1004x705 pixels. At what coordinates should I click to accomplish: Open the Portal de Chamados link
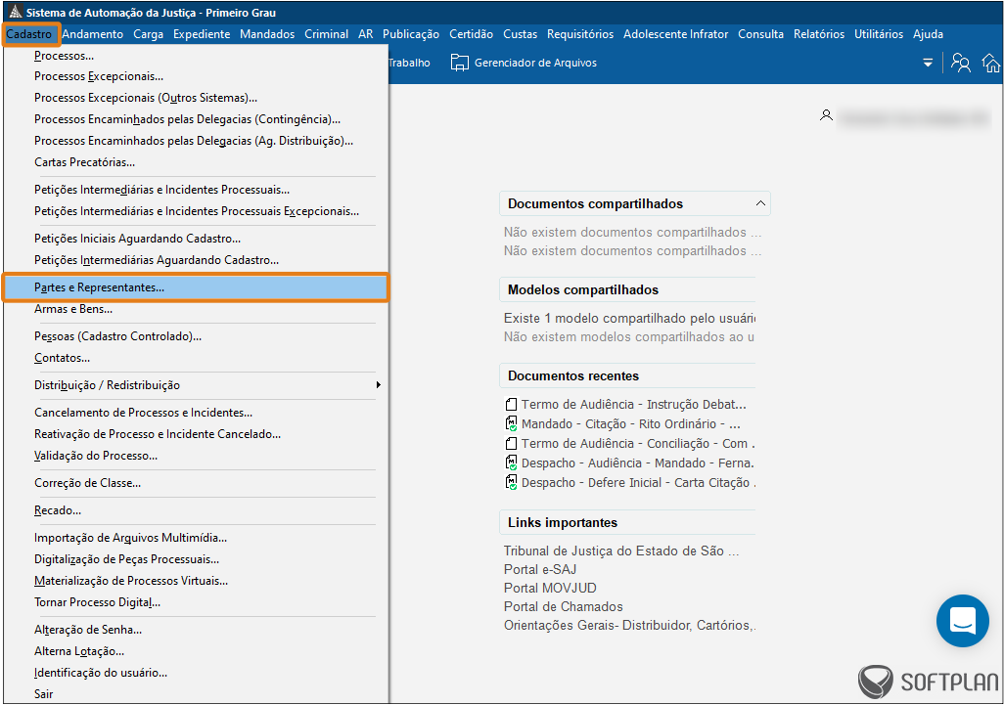(563, 606)
